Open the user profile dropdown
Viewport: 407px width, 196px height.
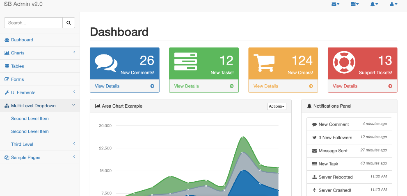393,4
